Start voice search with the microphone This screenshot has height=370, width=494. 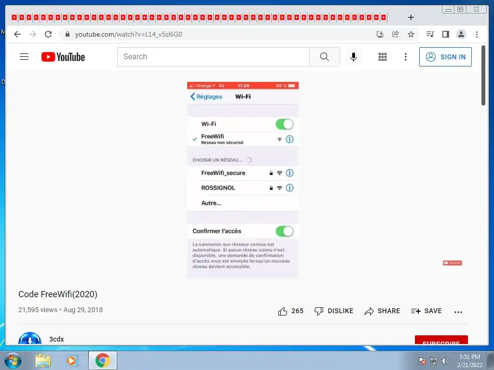[x=354, y=57]
